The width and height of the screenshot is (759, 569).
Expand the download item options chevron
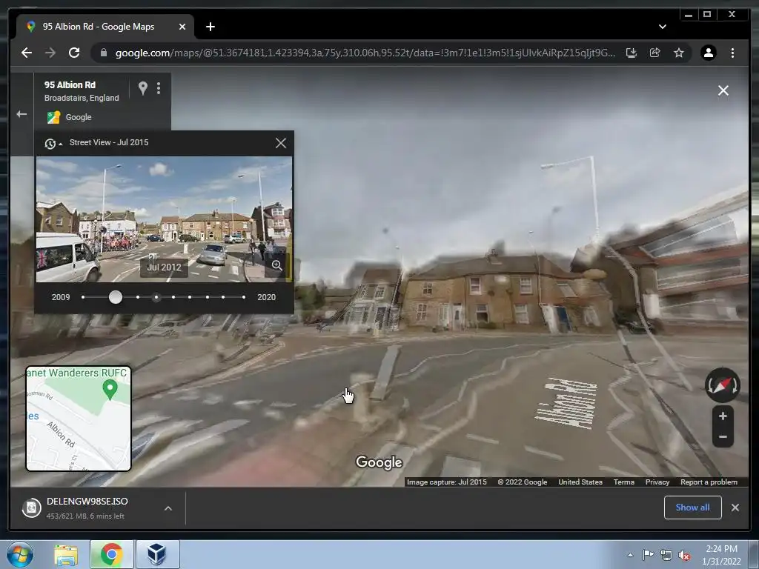point(168,508)
